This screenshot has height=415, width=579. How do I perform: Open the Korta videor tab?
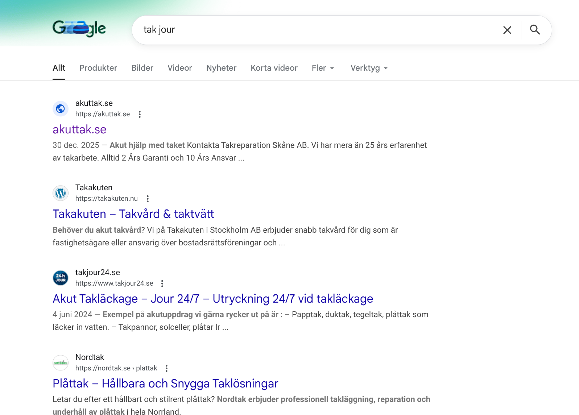click(274, 68)
